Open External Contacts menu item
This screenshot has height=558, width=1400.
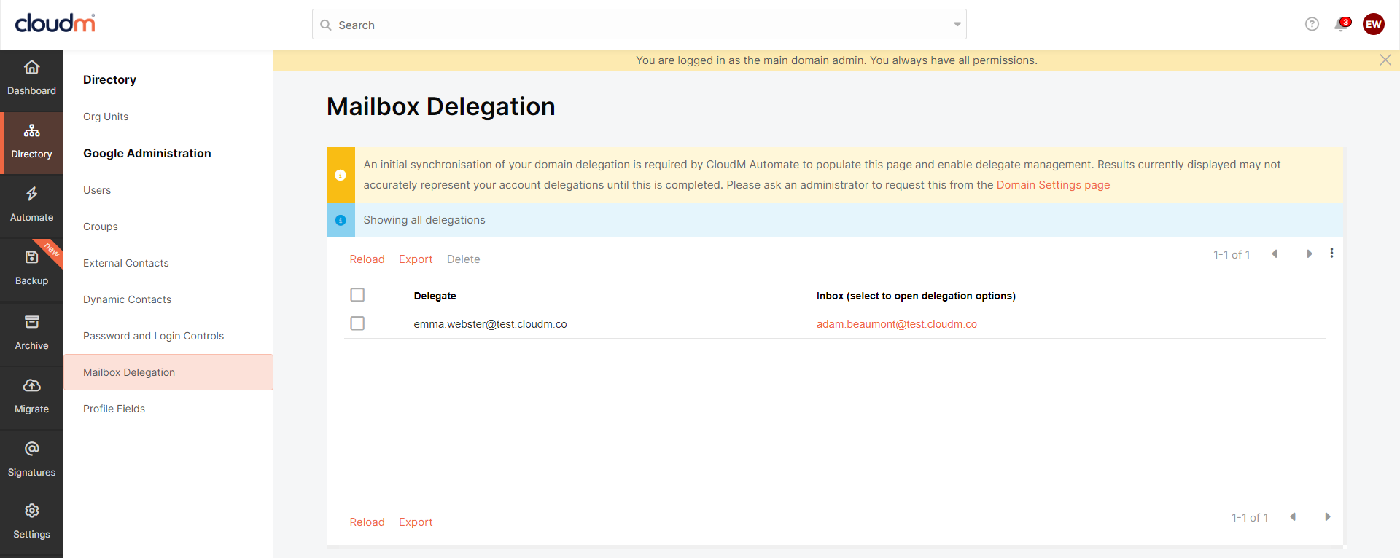126,263
